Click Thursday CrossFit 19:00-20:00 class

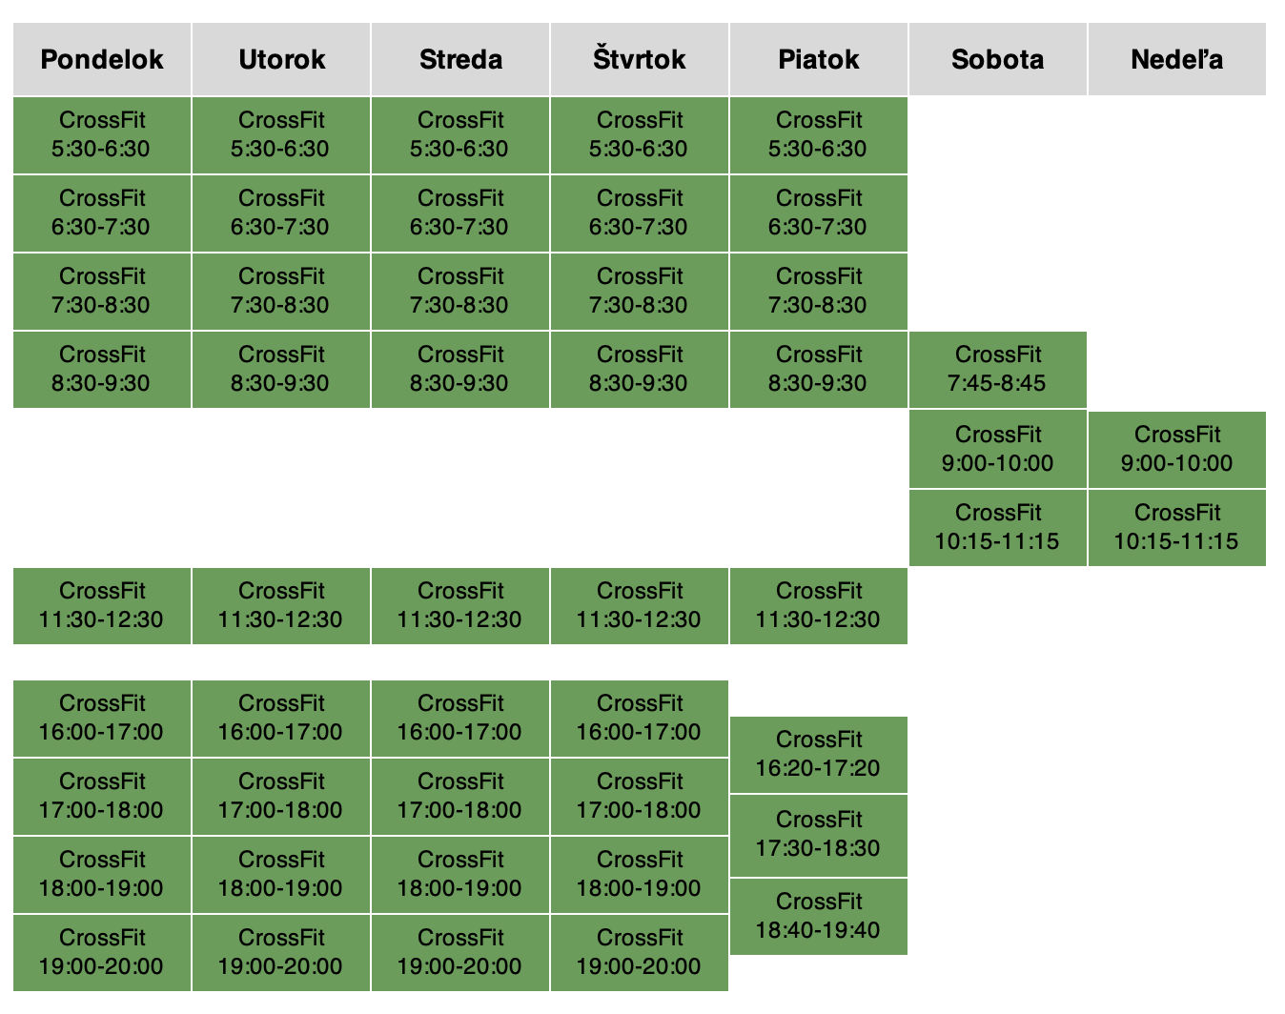pyautogui.click(x=640, y=953)
